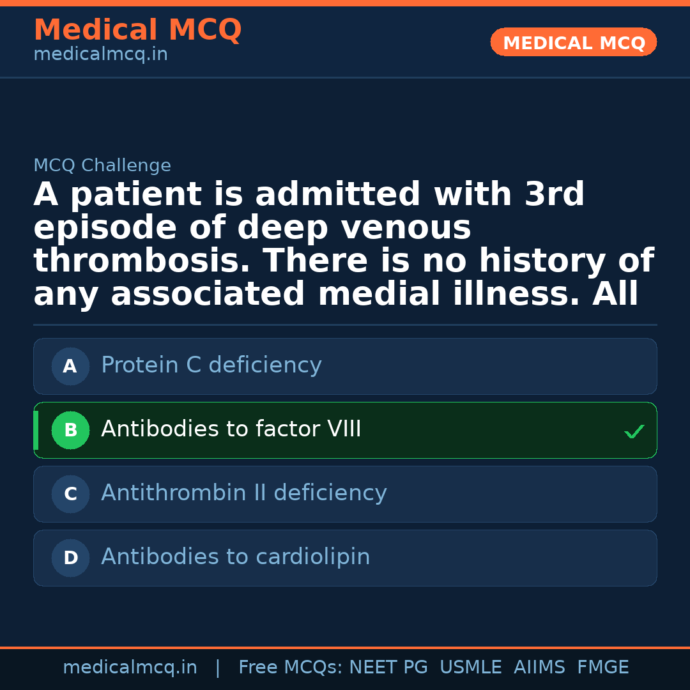690x690 pixels.
Task: Select the Protein C deficiency answer text
Action: click(211, 365)
